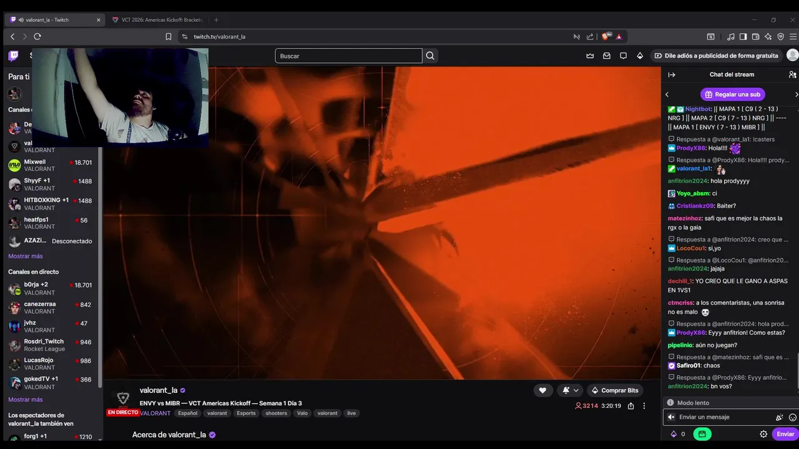
Task: Expand notification options chevron beside the bell
Action: (x=576, y=390)
